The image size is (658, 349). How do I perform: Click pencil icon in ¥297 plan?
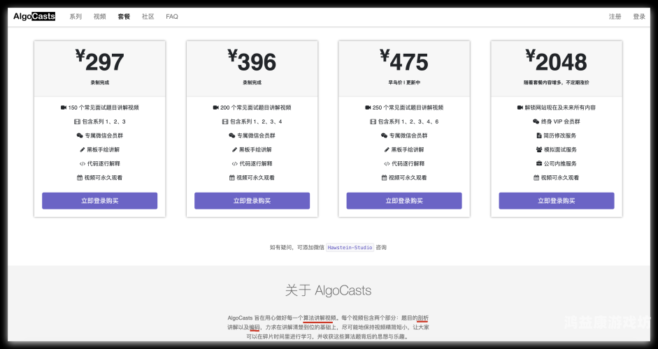tap(83, 149)
